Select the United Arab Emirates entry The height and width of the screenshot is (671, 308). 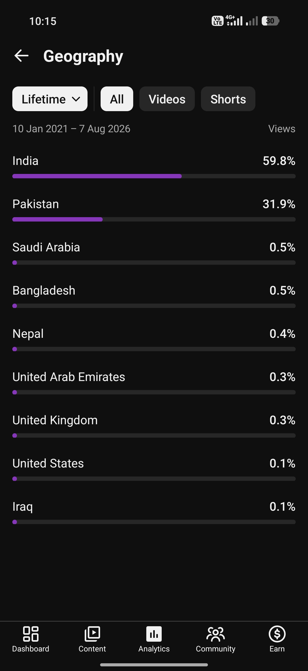click(154, 382)
